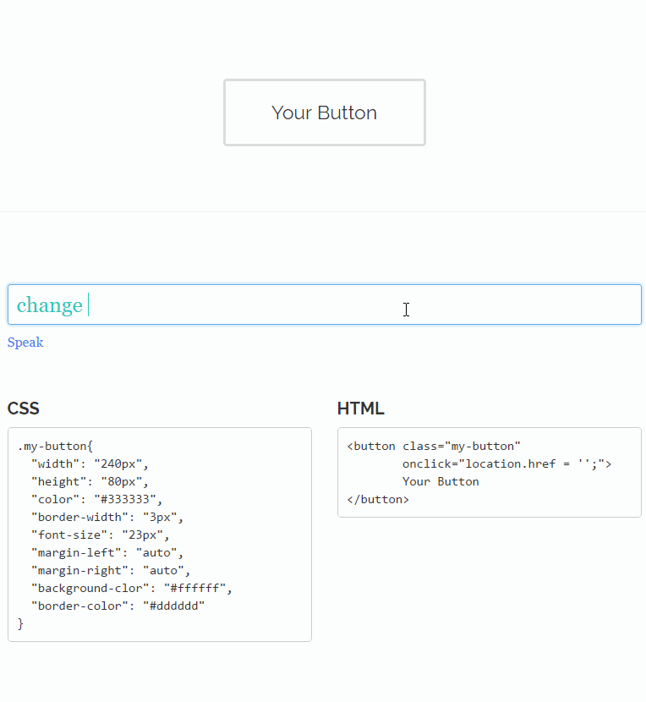
Task: Click the onclick="location.href" HTML line
Action: (x=506, y=463)
